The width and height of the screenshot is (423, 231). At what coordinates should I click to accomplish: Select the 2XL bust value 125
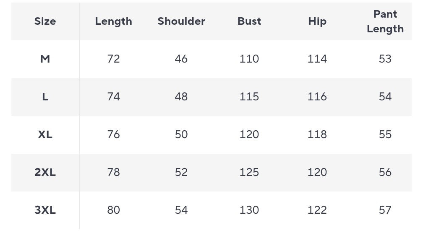click(249, 172)
